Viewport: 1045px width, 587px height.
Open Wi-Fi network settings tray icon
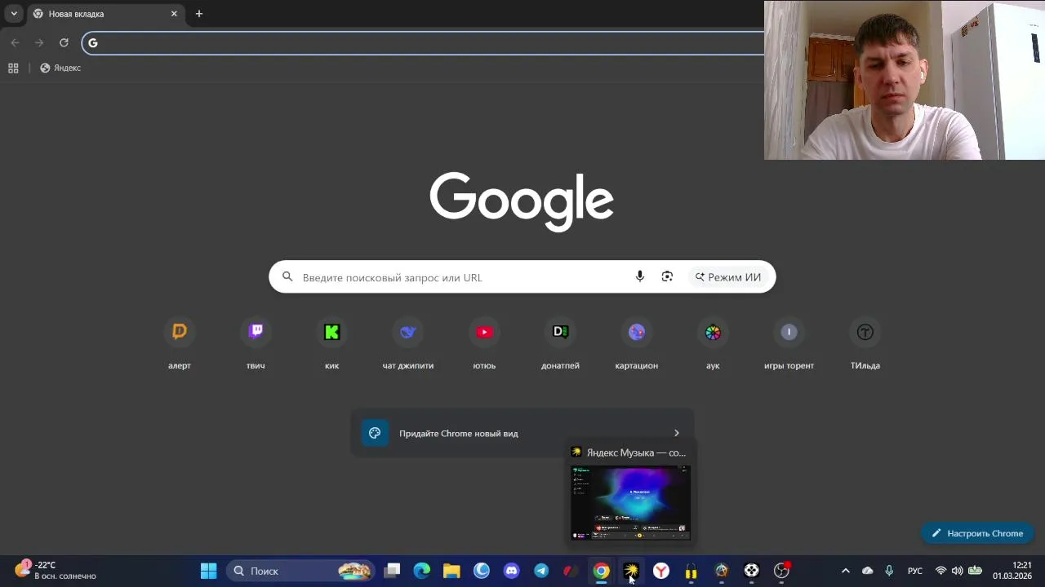(940, 571)
